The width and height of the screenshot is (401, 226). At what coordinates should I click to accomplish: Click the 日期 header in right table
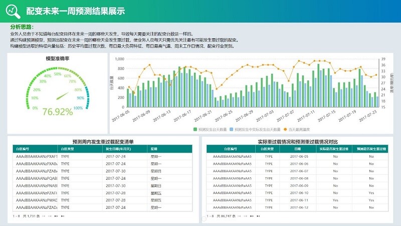[x=298, y=149]
